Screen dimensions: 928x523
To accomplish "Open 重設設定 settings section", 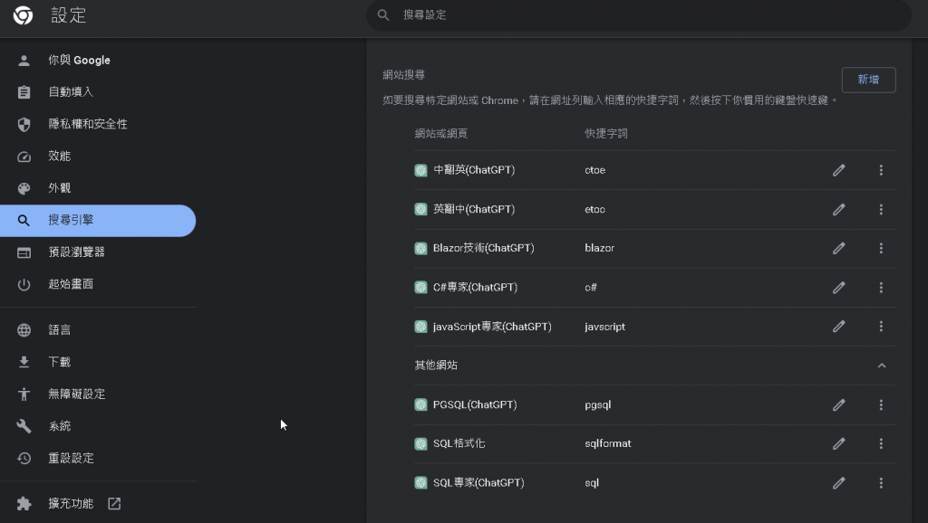I will click(98, 458).
